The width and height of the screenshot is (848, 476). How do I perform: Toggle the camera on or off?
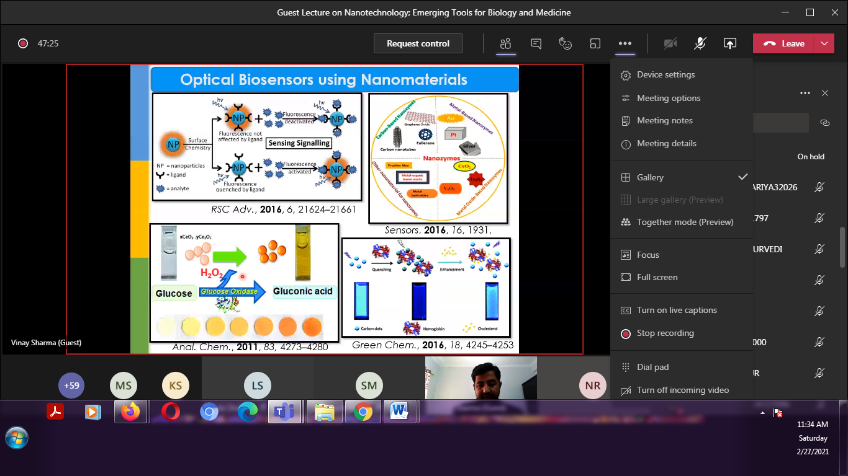[x=670, y=43]
